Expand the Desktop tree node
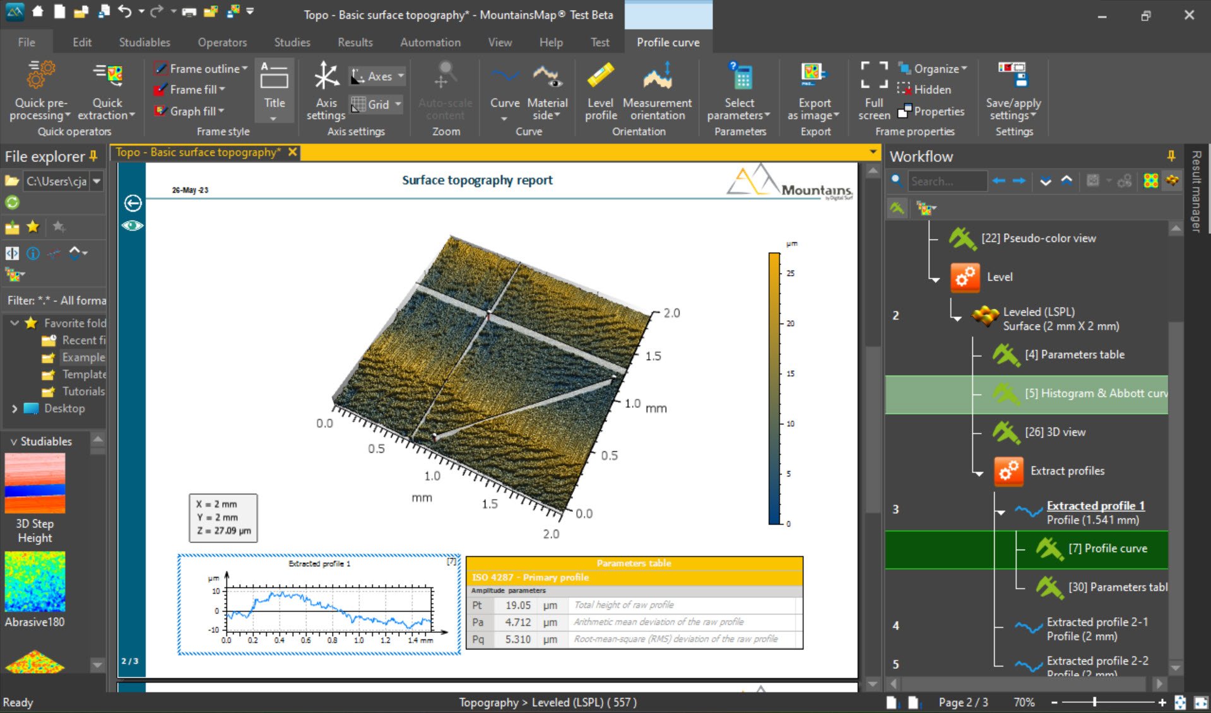 coord(14,409)
